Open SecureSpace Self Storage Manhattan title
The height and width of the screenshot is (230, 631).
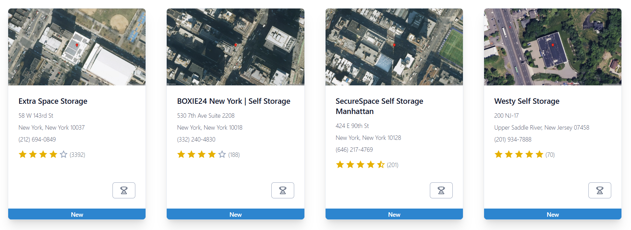tap(379, 106)
